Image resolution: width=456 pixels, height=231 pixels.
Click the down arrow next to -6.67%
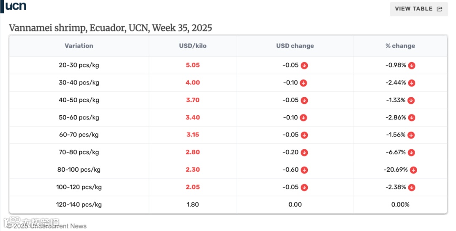[412, 153]
